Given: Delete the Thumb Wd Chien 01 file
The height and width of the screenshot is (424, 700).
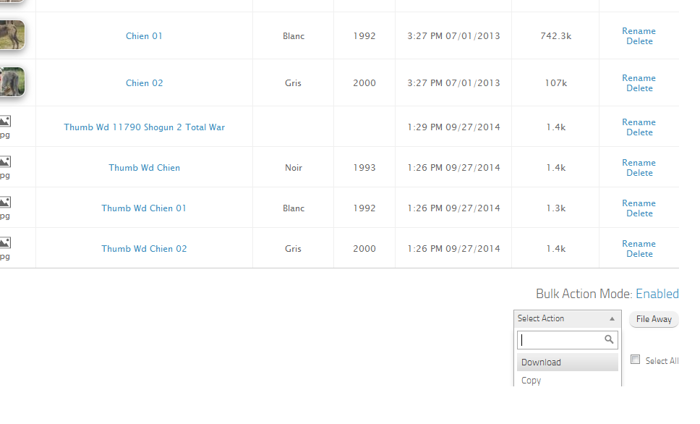Looking at the screenshot, I should tap(639, 213).
